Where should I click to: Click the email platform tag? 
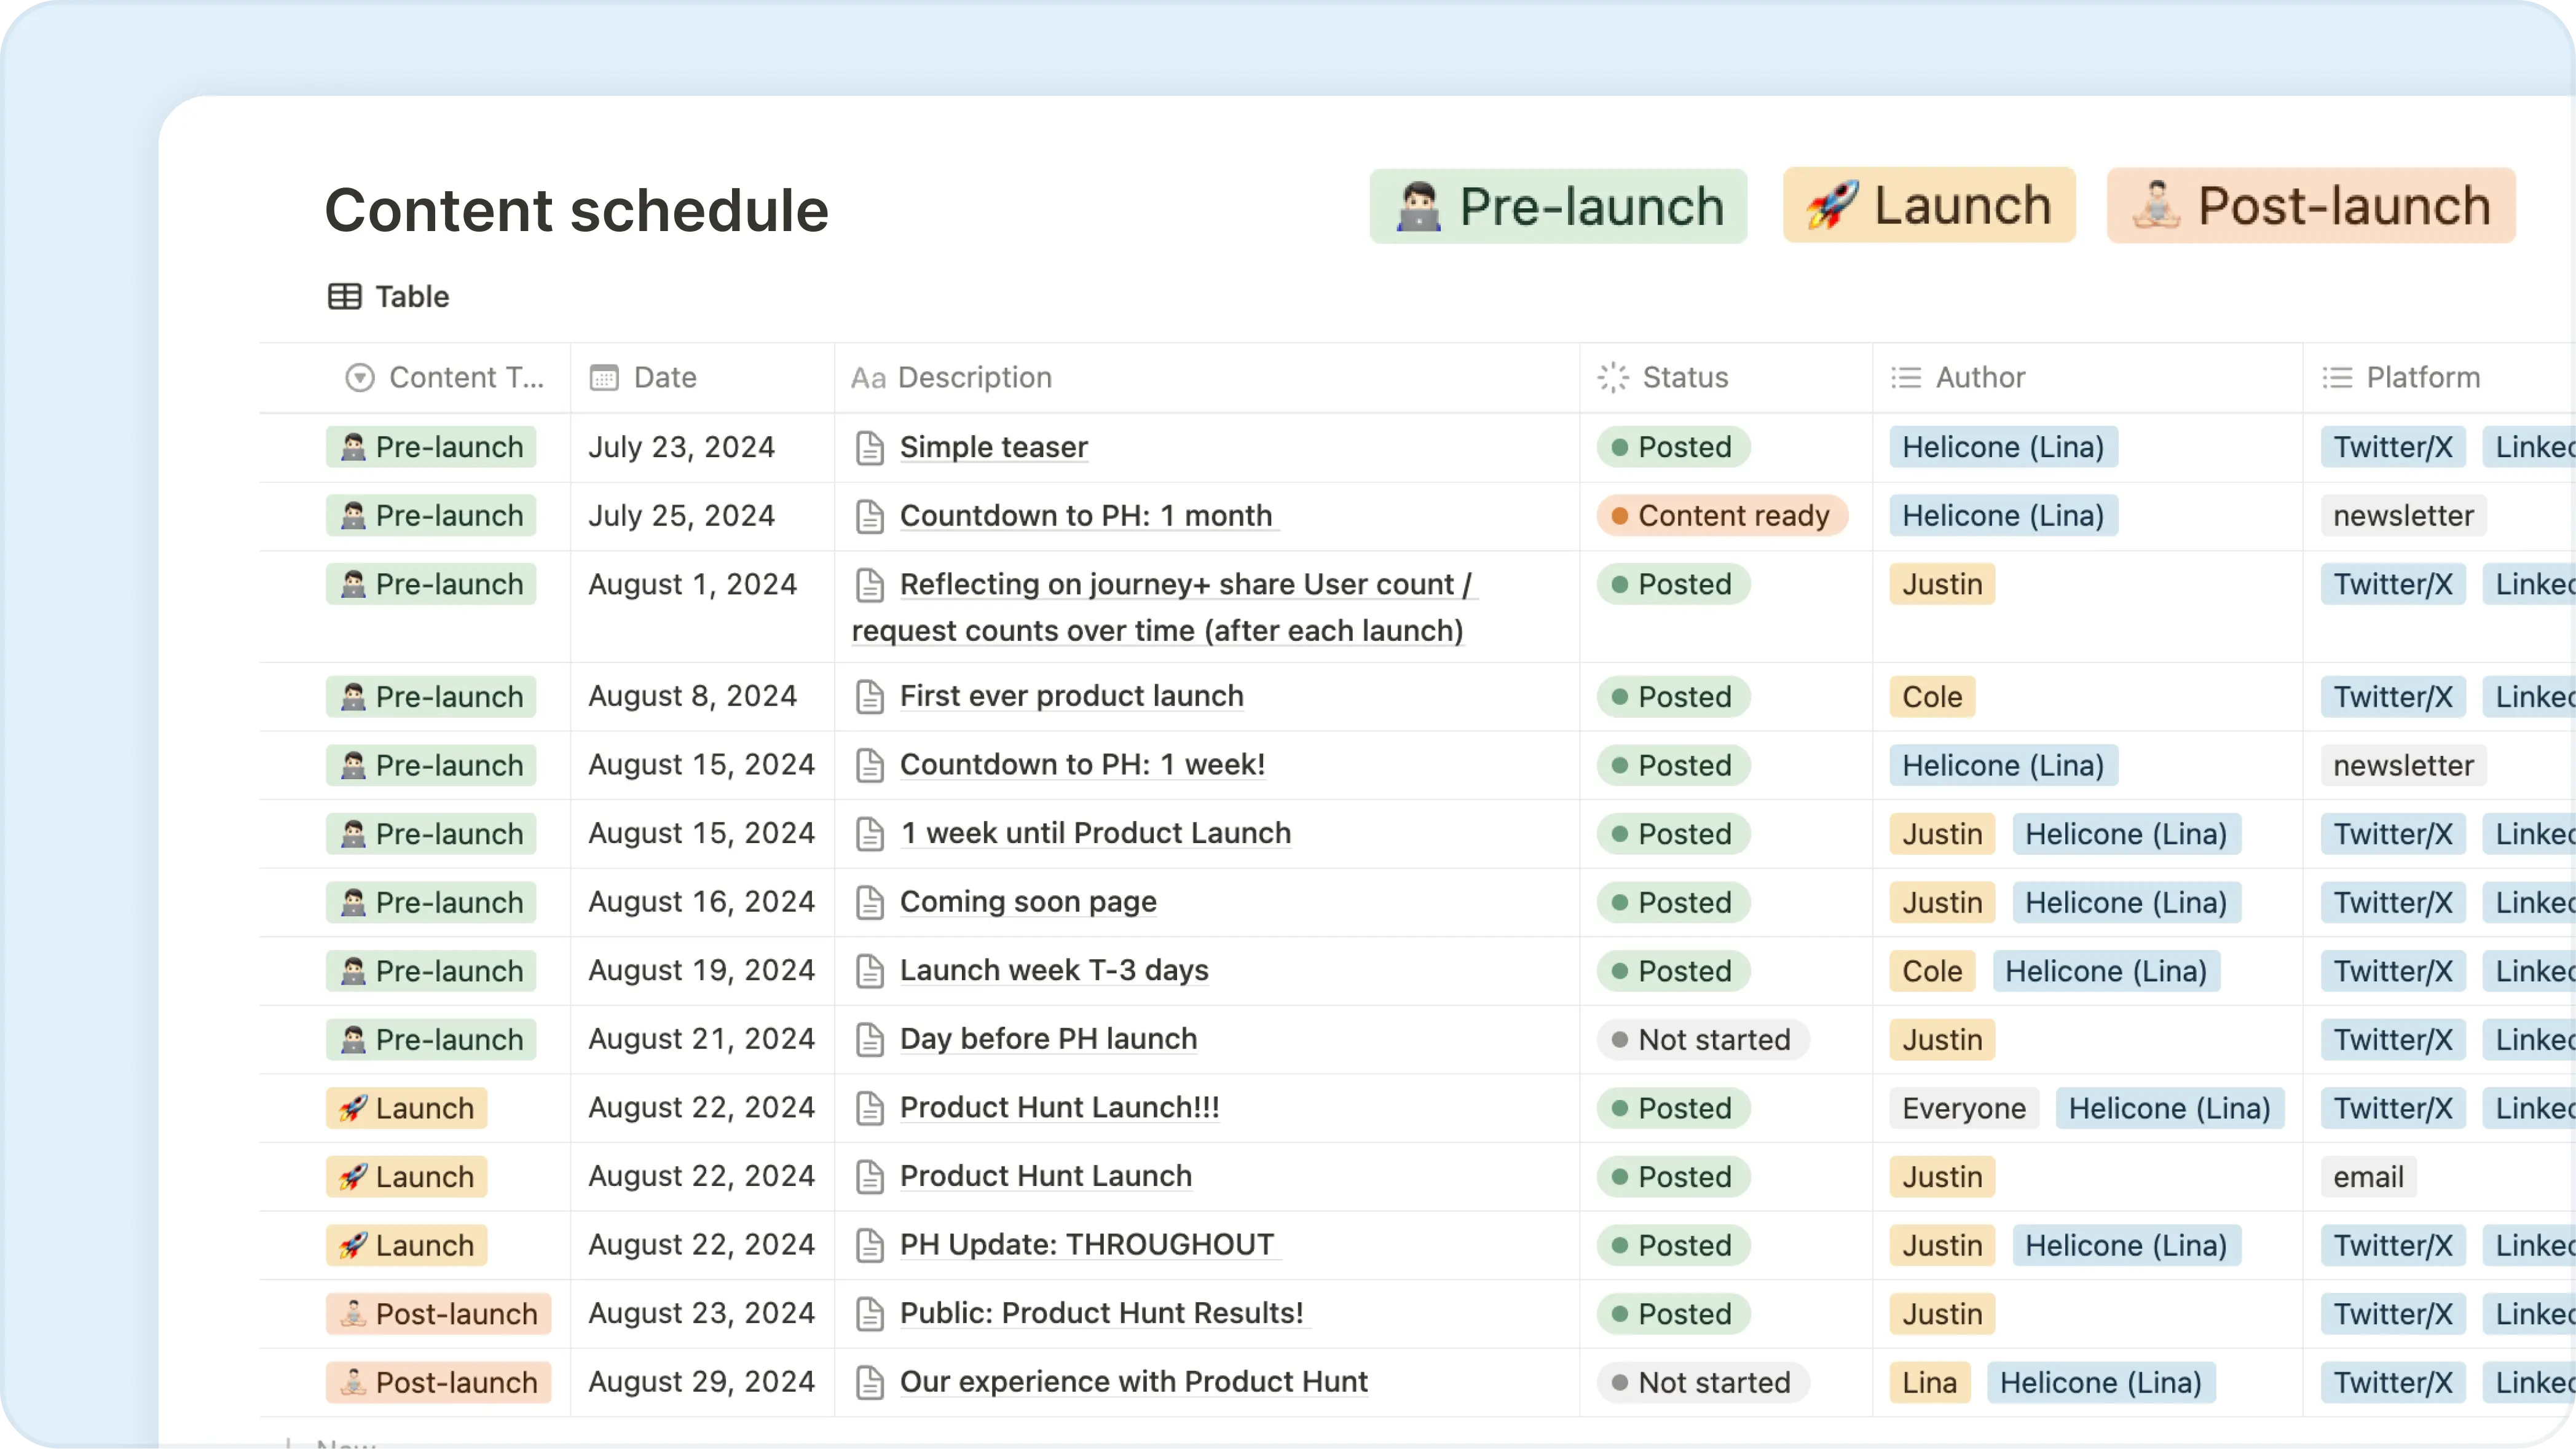point(2368,1177)
